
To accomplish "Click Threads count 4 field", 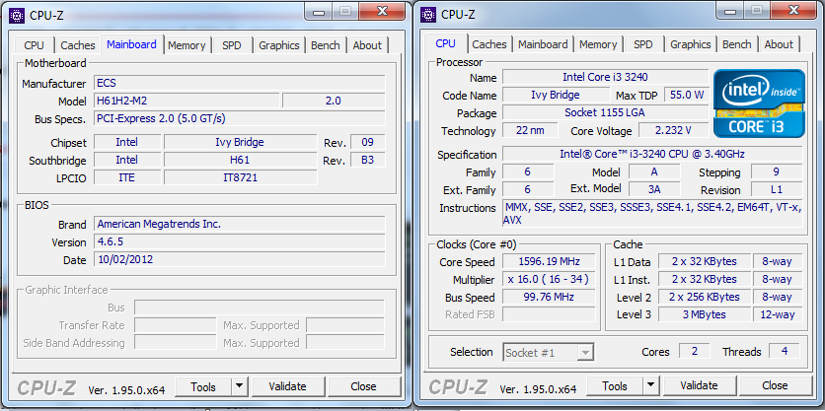I will (x=785, y=351).
